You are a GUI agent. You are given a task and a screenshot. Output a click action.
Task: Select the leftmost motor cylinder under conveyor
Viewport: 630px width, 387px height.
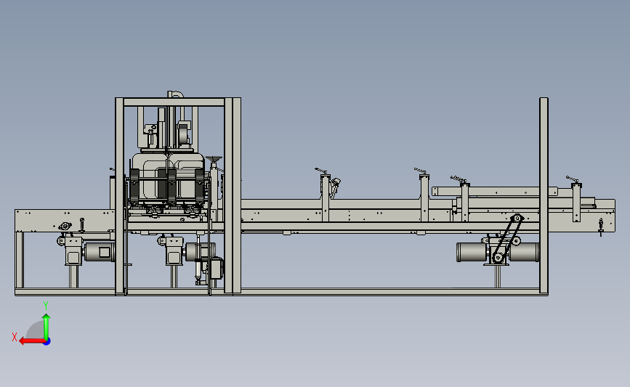(x=100, y=252)
